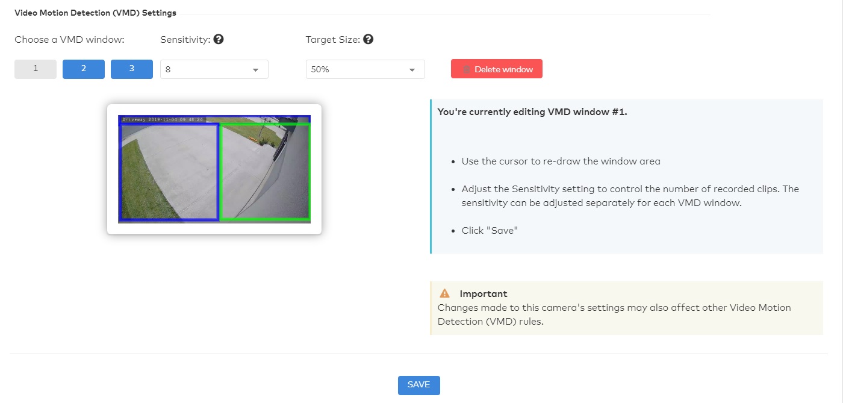Click the Driveway timestamp overlay in preview
This screenshot has width=843, height=403.
(163, 119)
